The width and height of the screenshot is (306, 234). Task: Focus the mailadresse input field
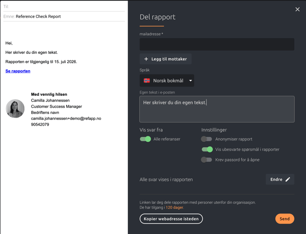click(x=216, y=44)
